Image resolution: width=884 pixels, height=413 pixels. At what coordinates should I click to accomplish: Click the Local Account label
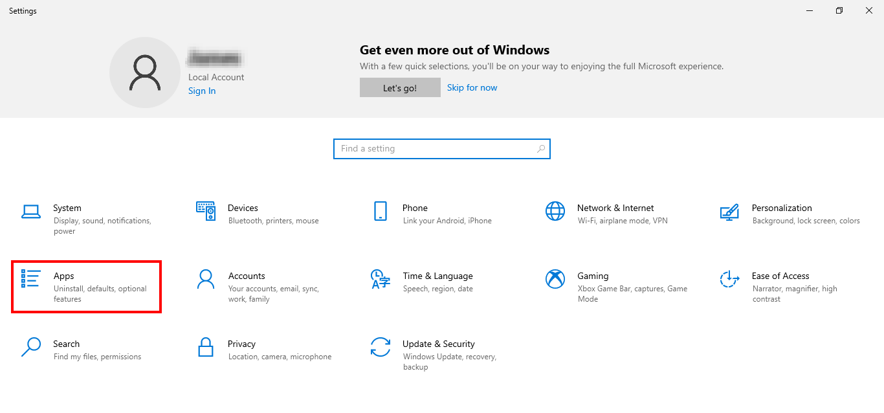tap(216, 77)
